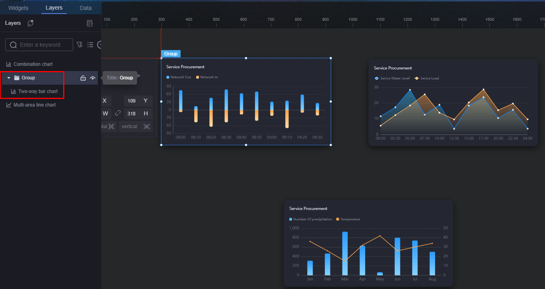Click the Multi-area line chart icon

9,105
